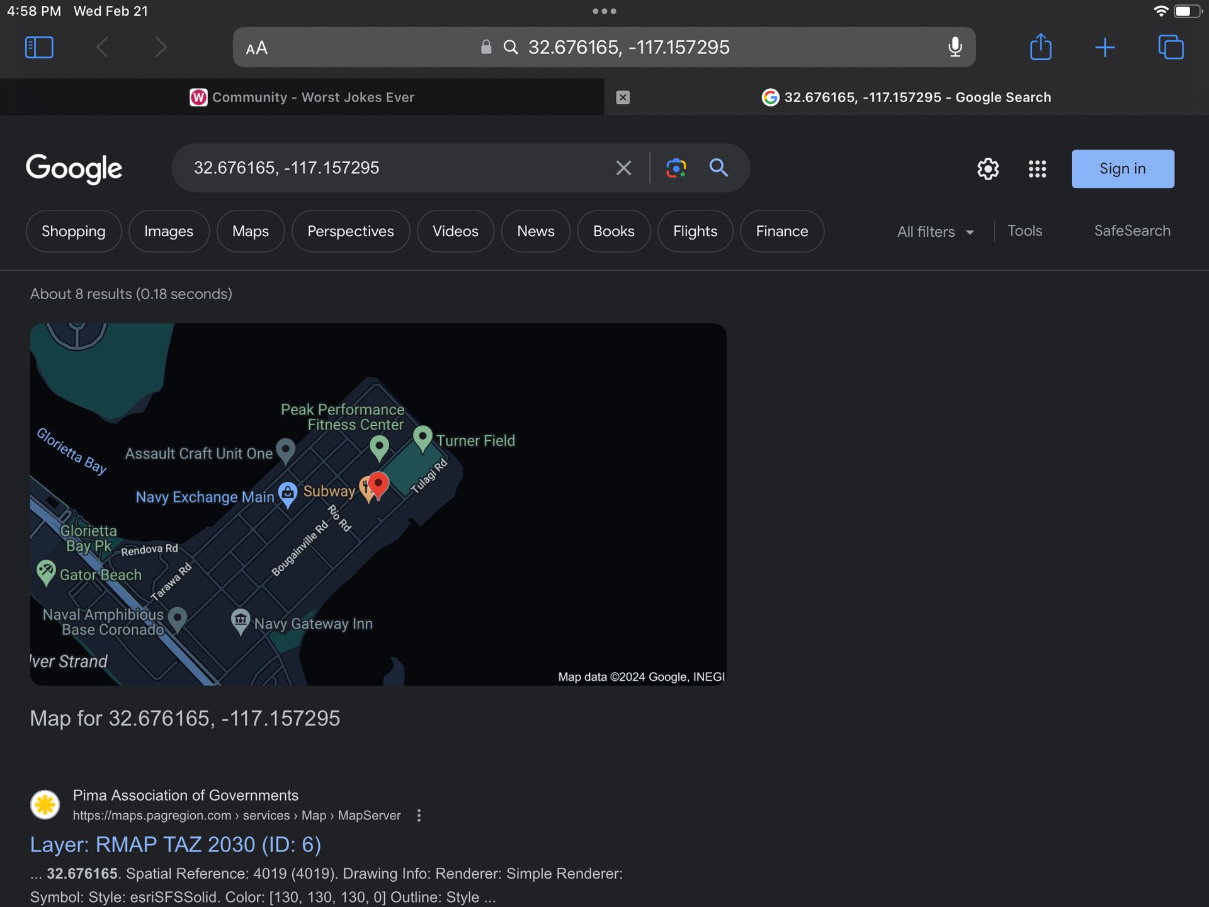Open a new tab with plus icon

(1104, 47)
